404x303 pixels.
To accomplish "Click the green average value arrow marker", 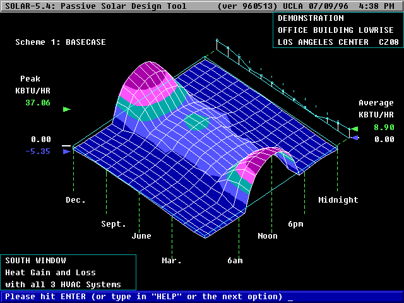I will pos(355,129).
